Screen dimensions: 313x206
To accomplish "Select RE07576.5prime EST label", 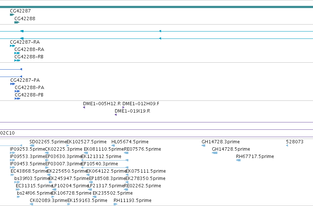I will coord(142,149).
